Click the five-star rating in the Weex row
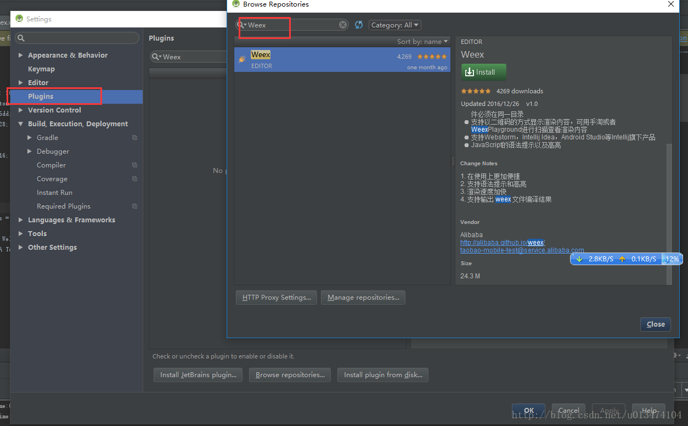Viewport: 688px width, 426px height. [x=432, y=57]
